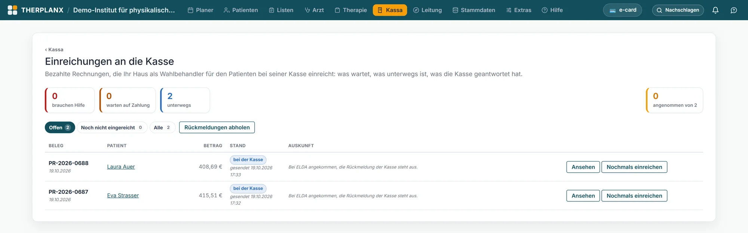Click the THERPLANX logo icon

tap(12, 10)
